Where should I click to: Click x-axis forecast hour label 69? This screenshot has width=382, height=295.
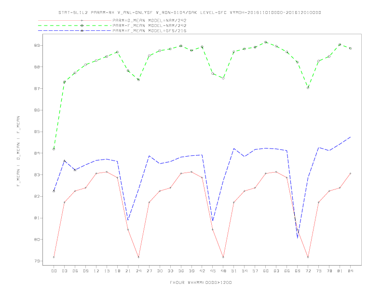point(298,271)
